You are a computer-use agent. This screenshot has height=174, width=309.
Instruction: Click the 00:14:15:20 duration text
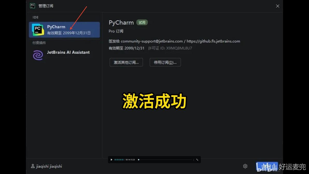coord(130,160)
